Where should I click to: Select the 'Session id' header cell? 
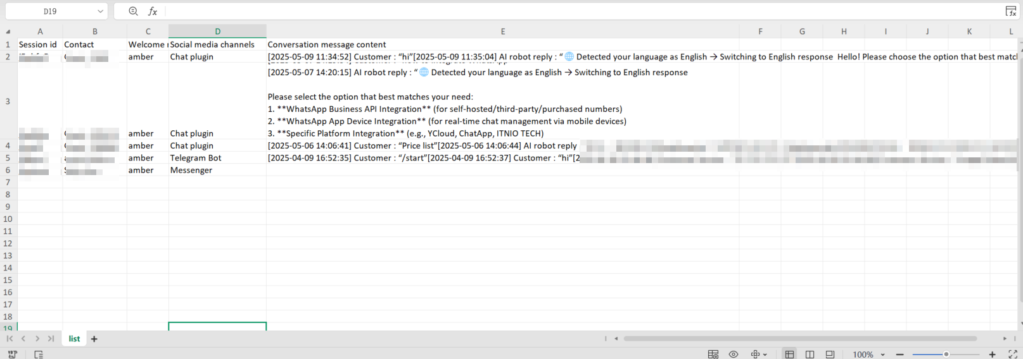pos(40,44)
